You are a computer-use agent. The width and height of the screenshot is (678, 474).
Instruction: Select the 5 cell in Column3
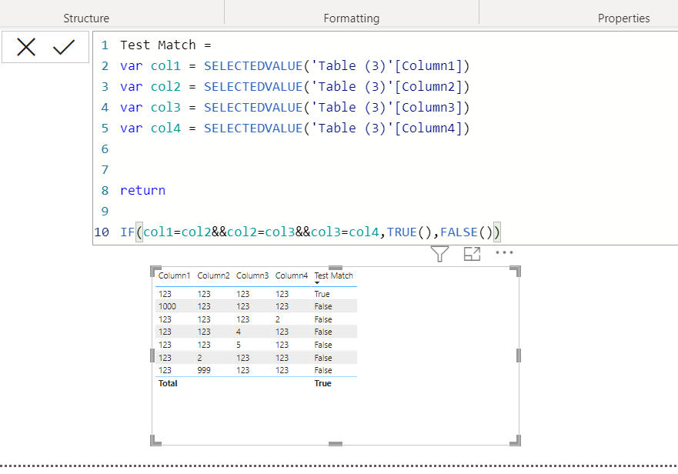(239, 345)
